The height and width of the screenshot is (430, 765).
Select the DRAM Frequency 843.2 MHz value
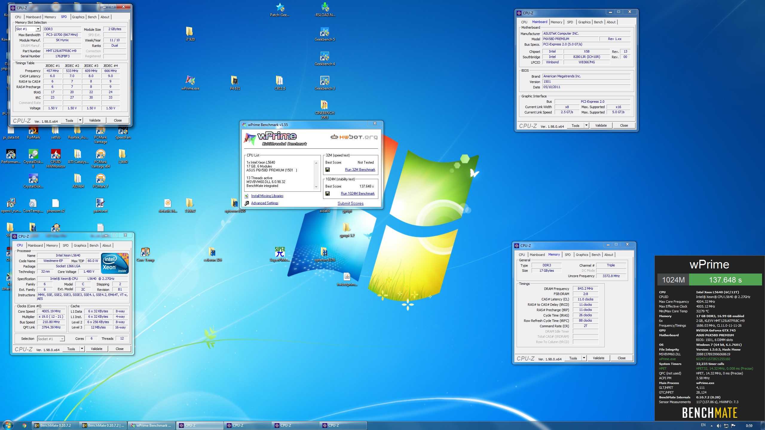[585, 288]
